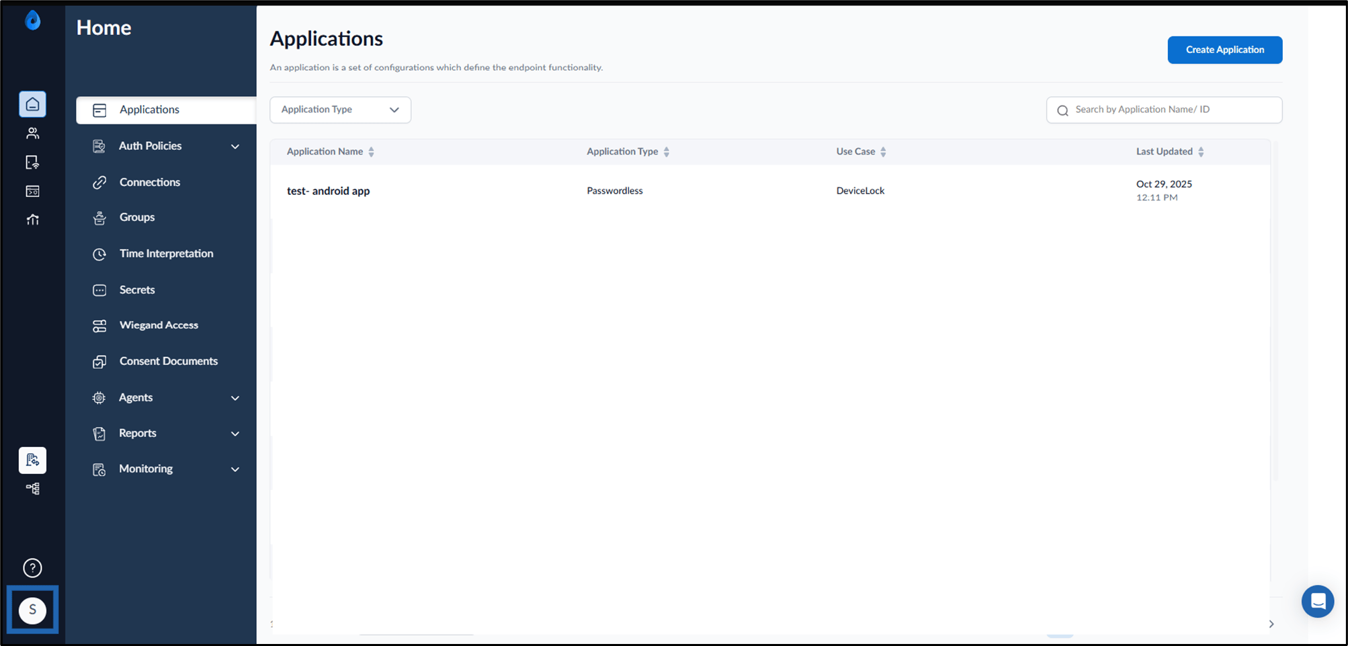Click the search magnifier icon

tap(1062, 110)
